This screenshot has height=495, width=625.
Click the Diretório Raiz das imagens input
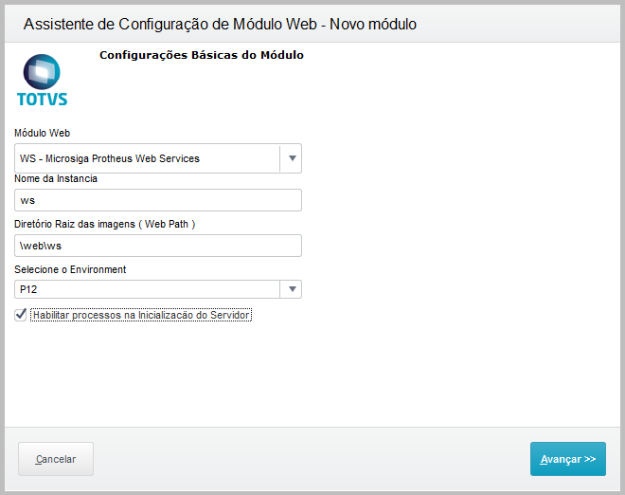click(x=158, y=246)
